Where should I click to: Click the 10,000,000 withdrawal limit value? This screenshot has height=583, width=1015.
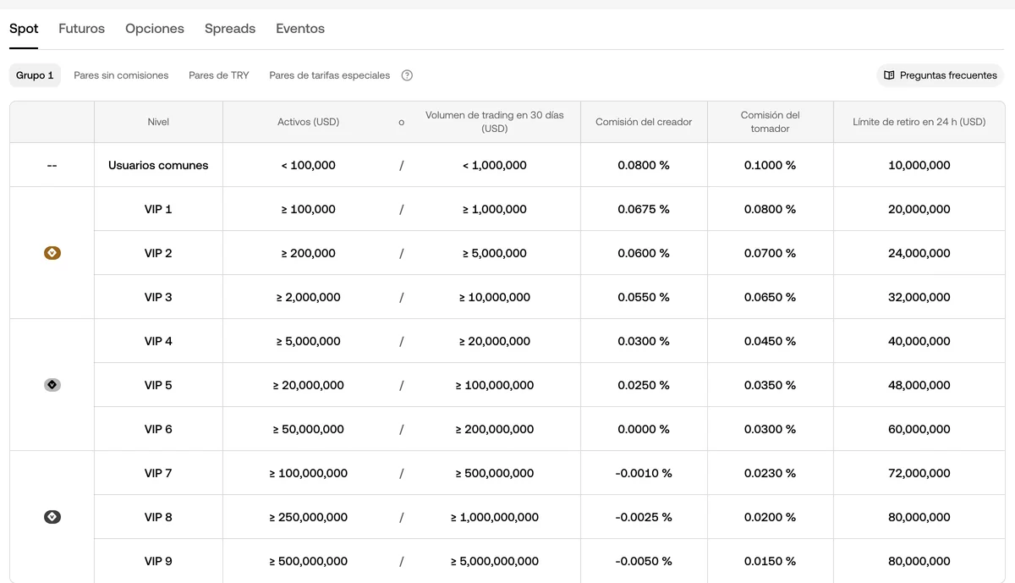click(919, 165)
